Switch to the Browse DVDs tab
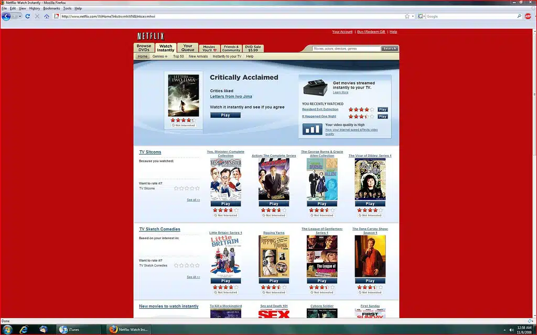Screen dimensions: 537x335 pyautogui.click(x=144, y=48)
